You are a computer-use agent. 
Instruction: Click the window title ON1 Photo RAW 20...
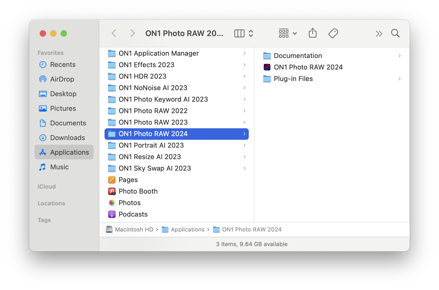(x=184, y=33)
